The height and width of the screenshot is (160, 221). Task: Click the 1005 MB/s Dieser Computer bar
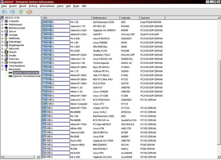point(56,104)
